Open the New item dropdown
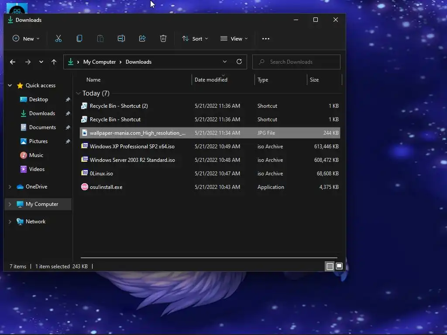The height and width of the screenshot is (335, 447). tap(26, 38)
